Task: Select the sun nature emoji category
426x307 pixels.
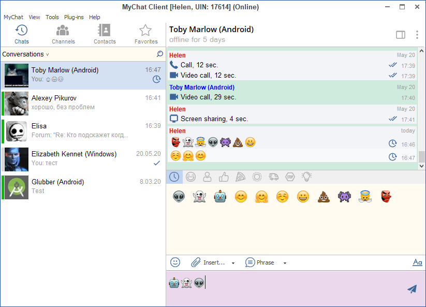Action: 257,177
